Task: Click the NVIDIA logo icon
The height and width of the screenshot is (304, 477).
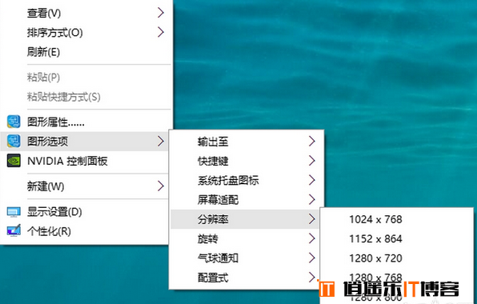Action: (14, 161)
